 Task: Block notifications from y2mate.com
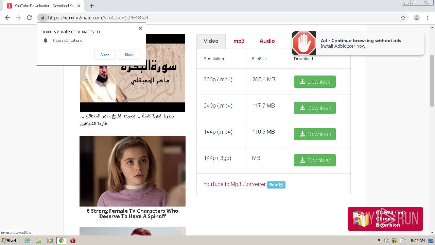(129, 54)
